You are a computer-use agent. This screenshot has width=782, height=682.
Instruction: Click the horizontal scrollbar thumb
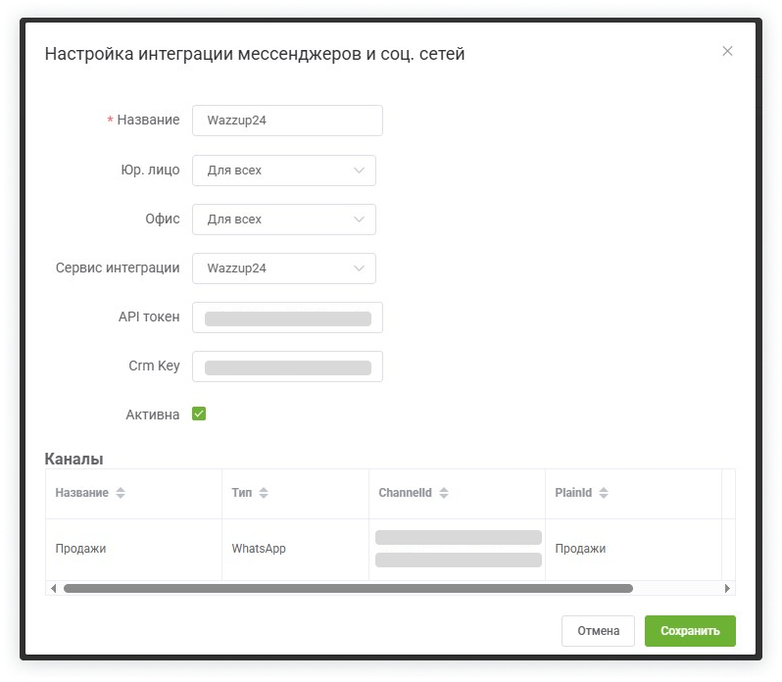(348, 588)
